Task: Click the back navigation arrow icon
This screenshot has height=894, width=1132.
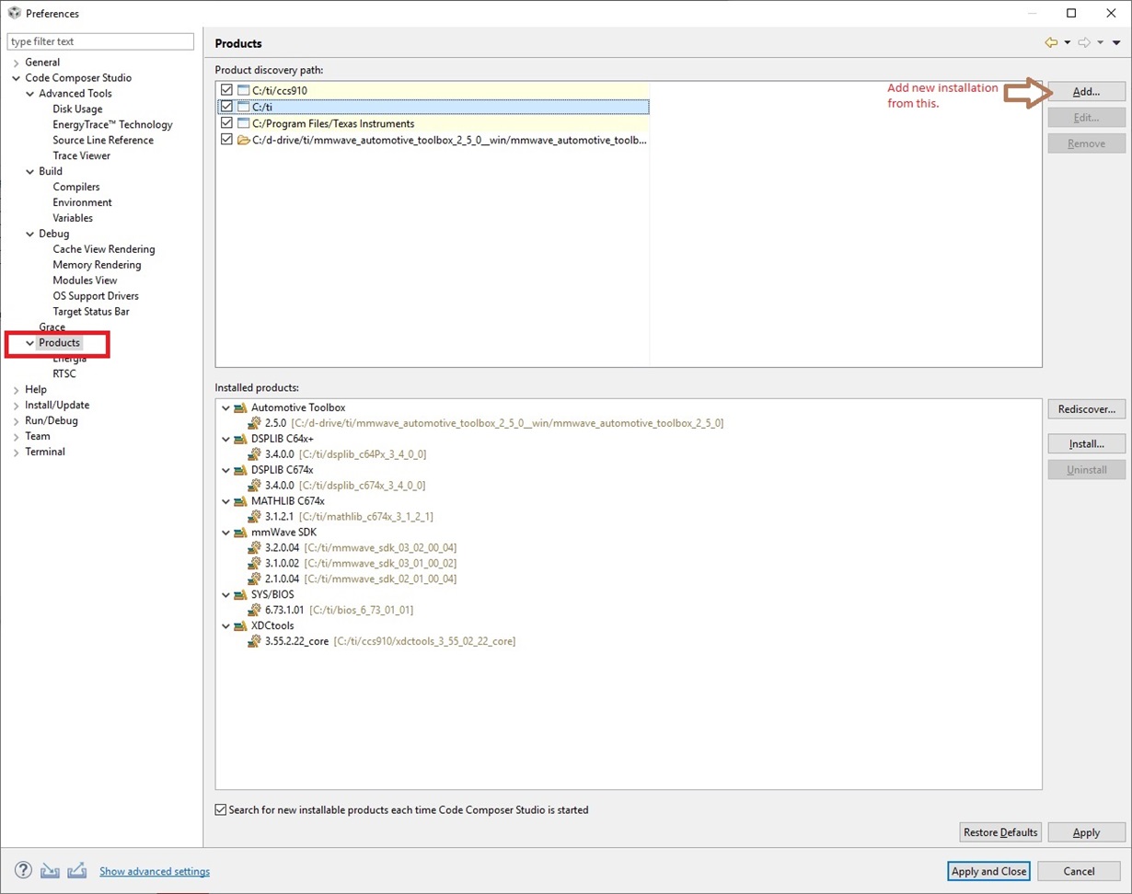Action: click(1051, 42)
